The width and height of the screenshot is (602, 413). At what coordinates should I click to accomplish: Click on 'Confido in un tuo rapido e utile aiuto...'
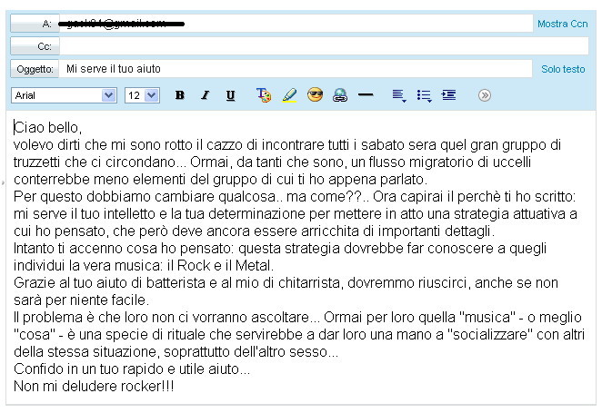132,369
